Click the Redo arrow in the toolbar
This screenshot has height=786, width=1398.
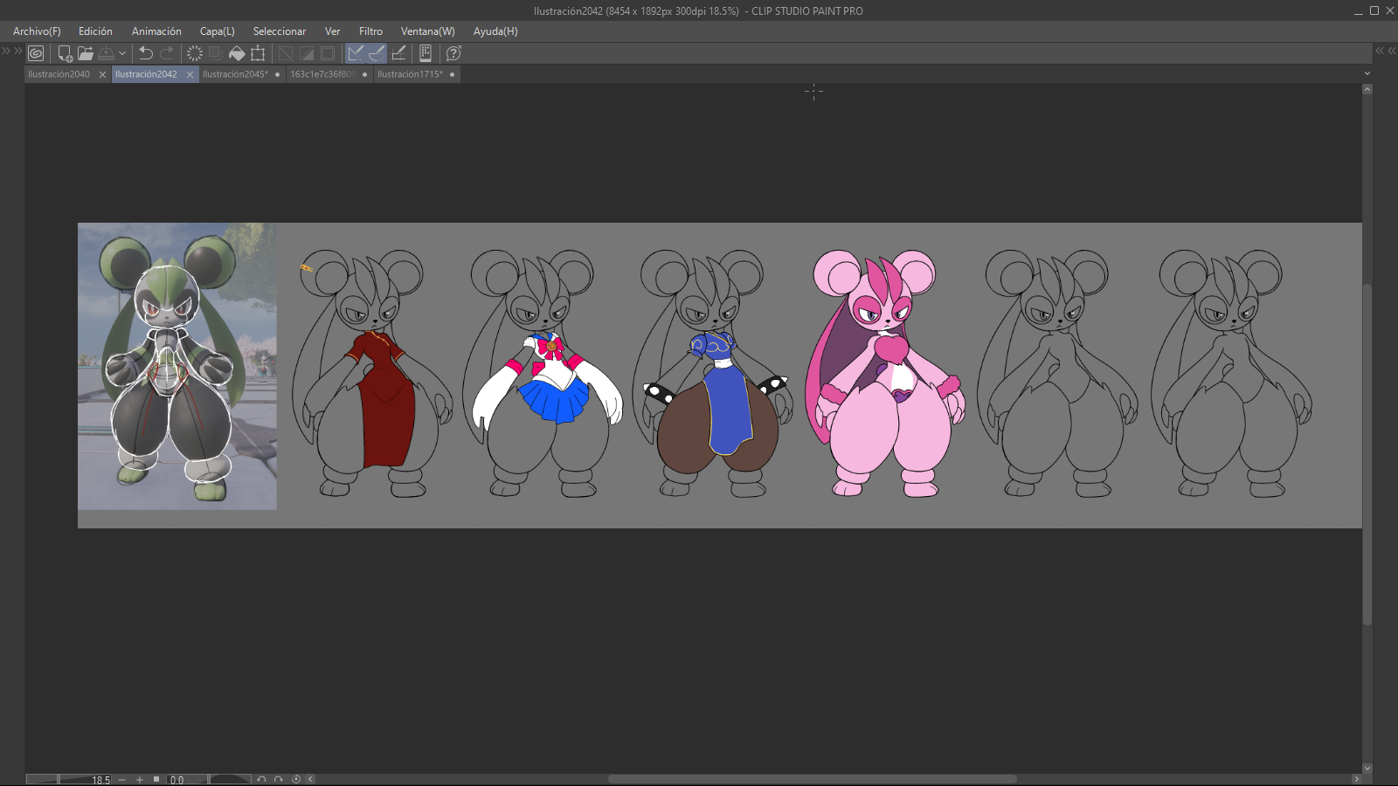point(167,53)
